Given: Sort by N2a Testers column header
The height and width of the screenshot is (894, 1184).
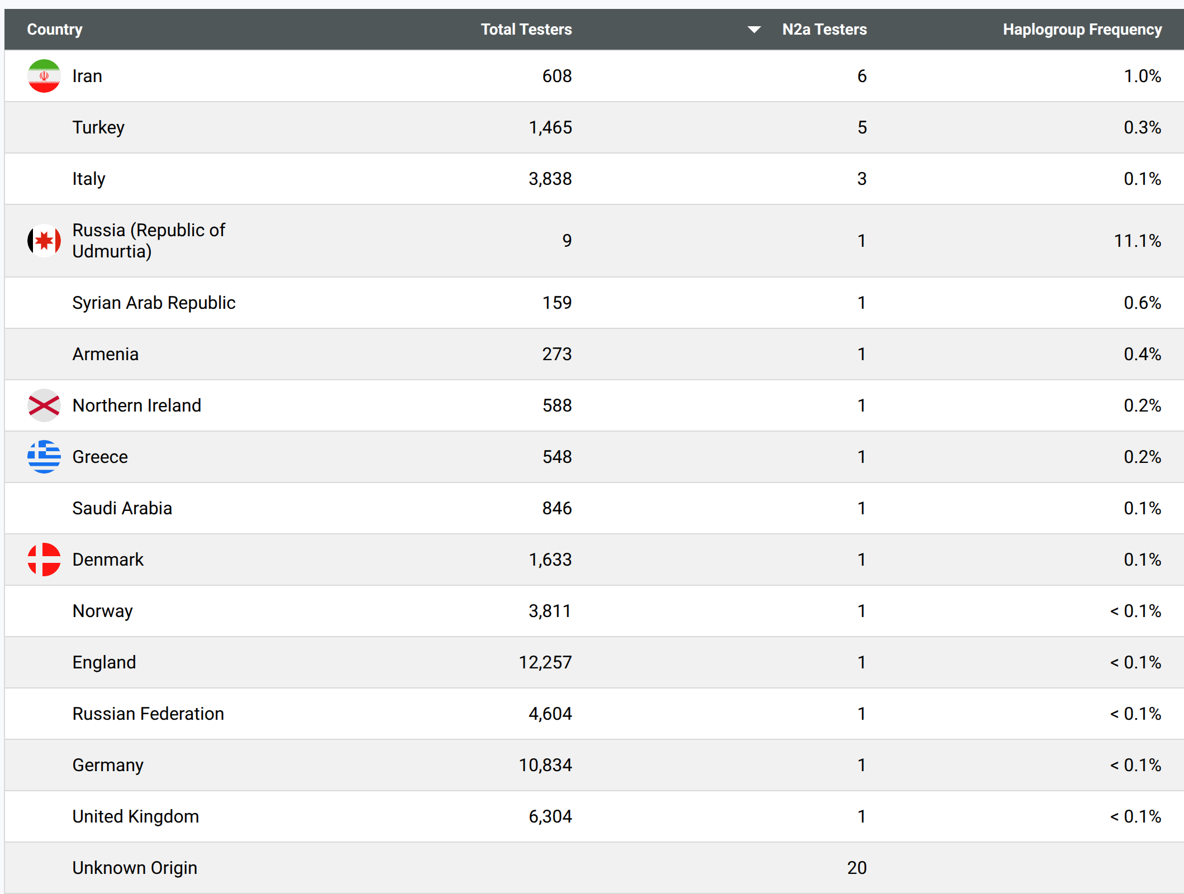Looking at the screenshot, I should (x=824, y=30).
